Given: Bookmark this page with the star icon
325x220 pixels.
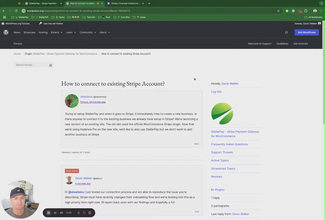Looking at the screenshot, I should click(278, 11).
